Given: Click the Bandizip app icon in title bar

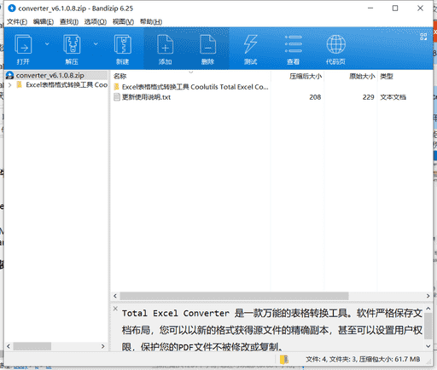Looking at the screenshot, I should (12, 9).
